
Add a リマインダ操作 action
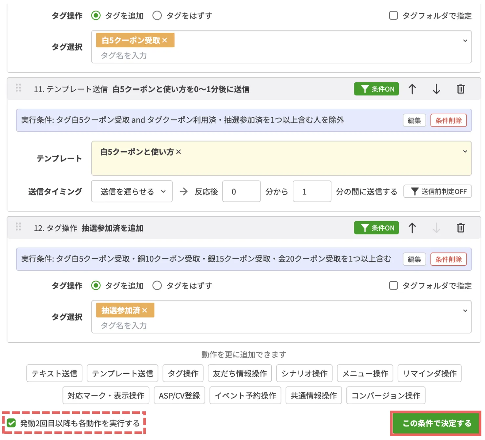tap(430, 373)
